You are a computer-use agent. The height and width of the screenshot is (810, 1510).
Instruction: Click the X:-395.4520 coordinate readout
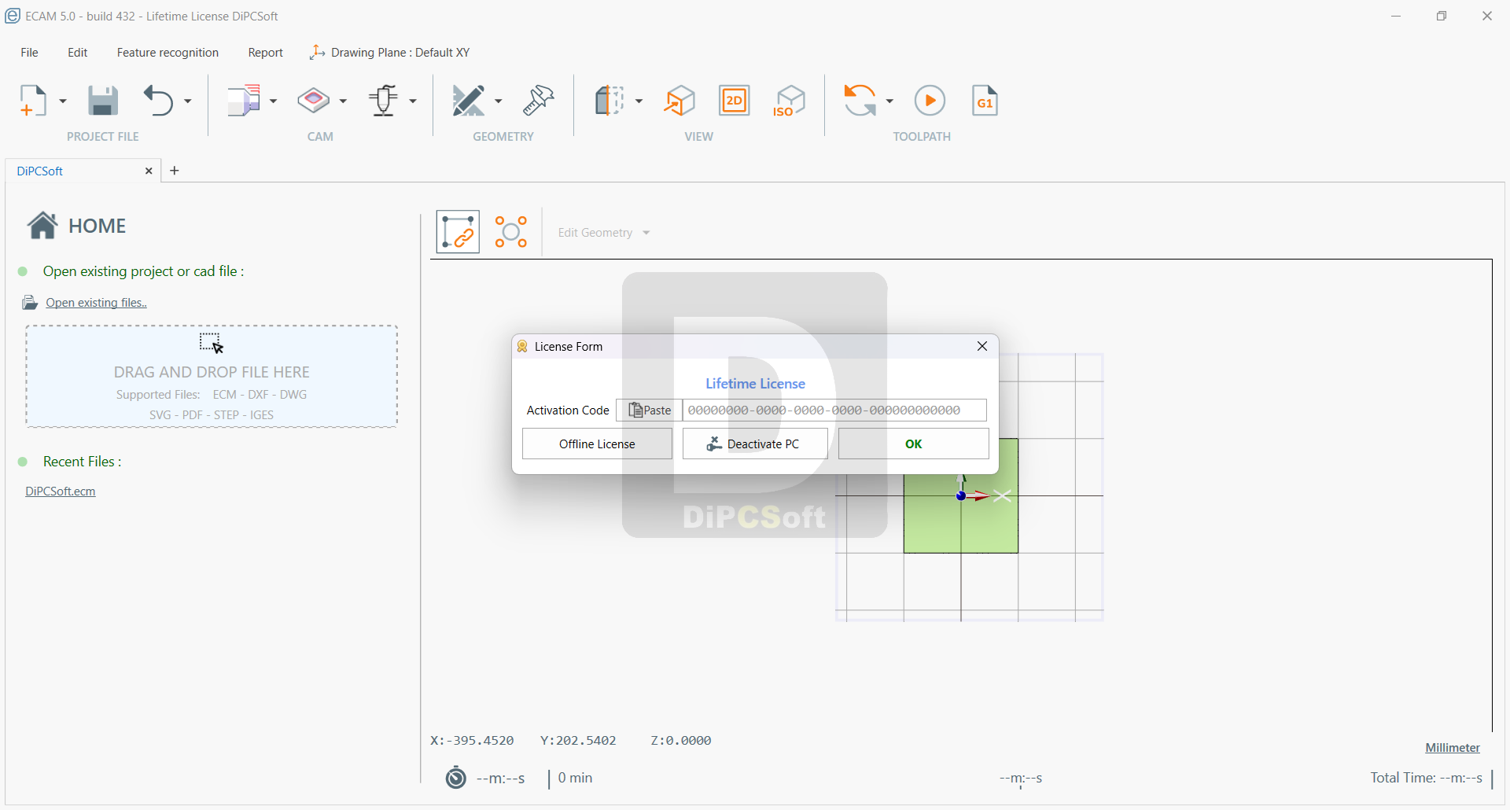tap(472, 741)
